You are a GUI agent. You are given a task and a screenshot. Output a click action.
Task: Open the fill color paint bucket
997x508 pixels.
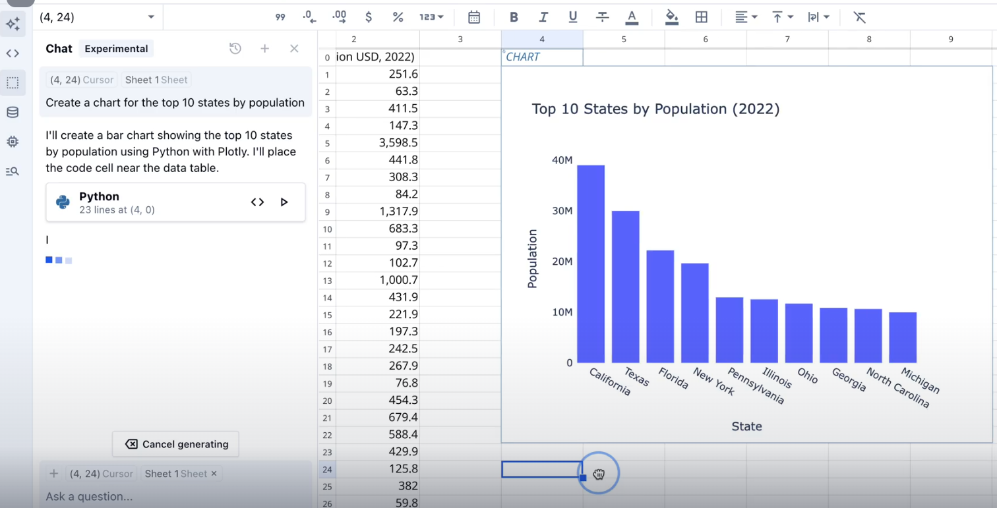pos(672,17)
